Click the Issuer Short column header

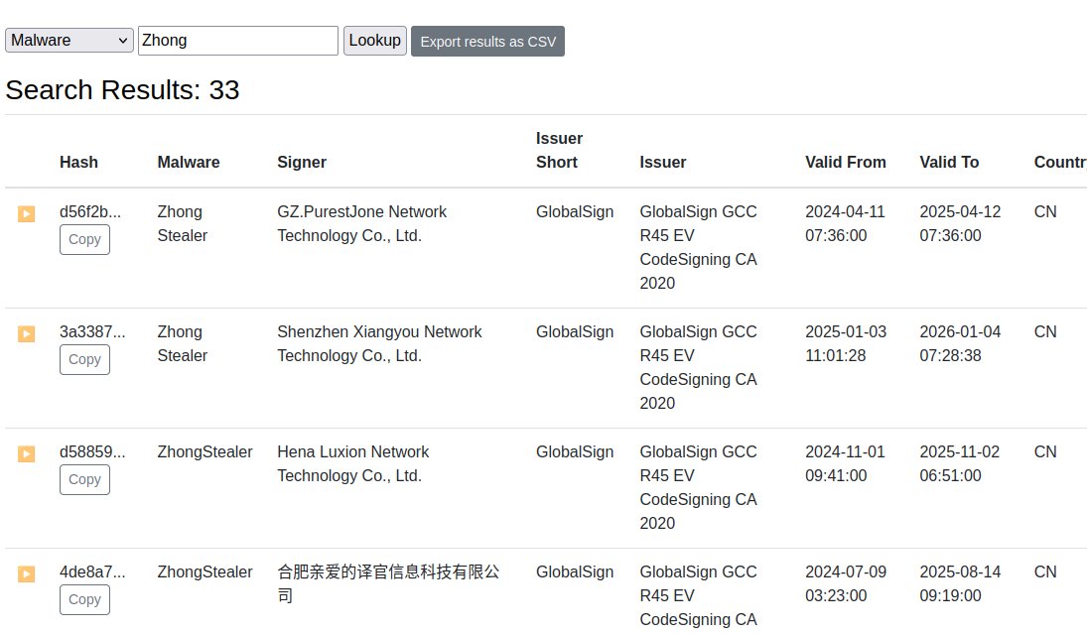point(560,150)
